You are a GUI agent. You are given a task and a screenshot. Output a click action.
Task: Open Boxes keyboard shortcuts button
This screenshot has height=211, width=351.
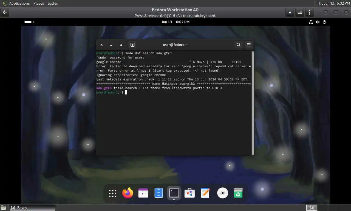point(300,12)
